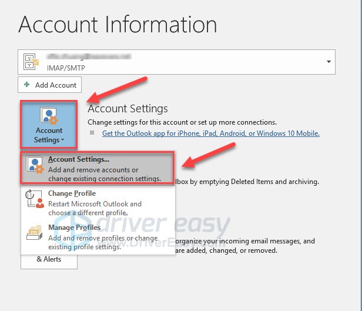This screenshot has width=362, height=311.
Task: Click the Account Settings button icon
Action: coord(49,116)
